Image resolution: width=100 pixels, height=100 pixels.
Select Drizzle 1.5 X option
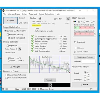[85, 74]
